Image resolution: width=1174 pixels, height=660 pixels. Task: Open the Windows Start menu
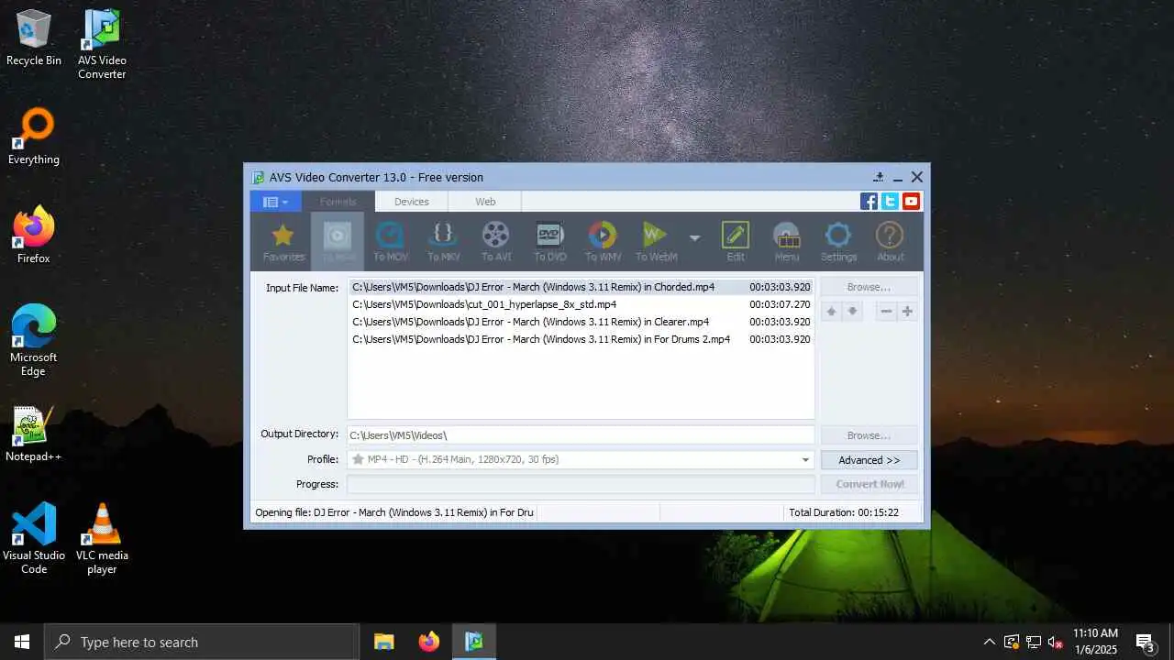tap(22, 642)
